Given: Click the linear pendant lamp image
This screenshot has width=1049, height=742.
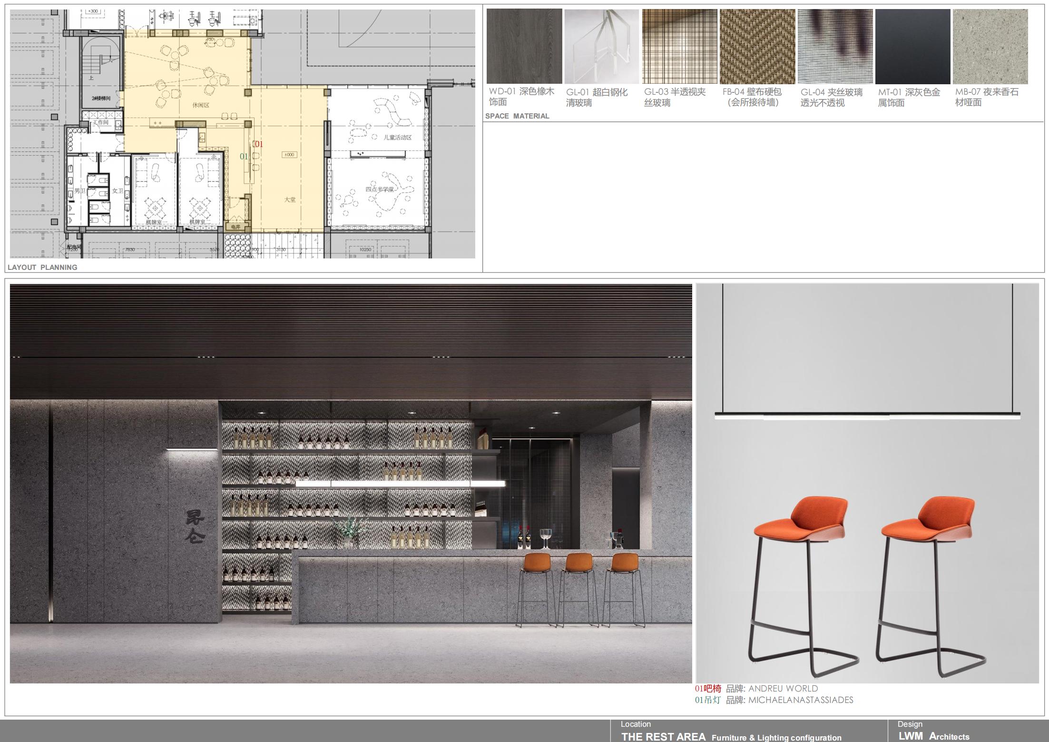Looking at the screenshot, I should (x=867, y=415).
